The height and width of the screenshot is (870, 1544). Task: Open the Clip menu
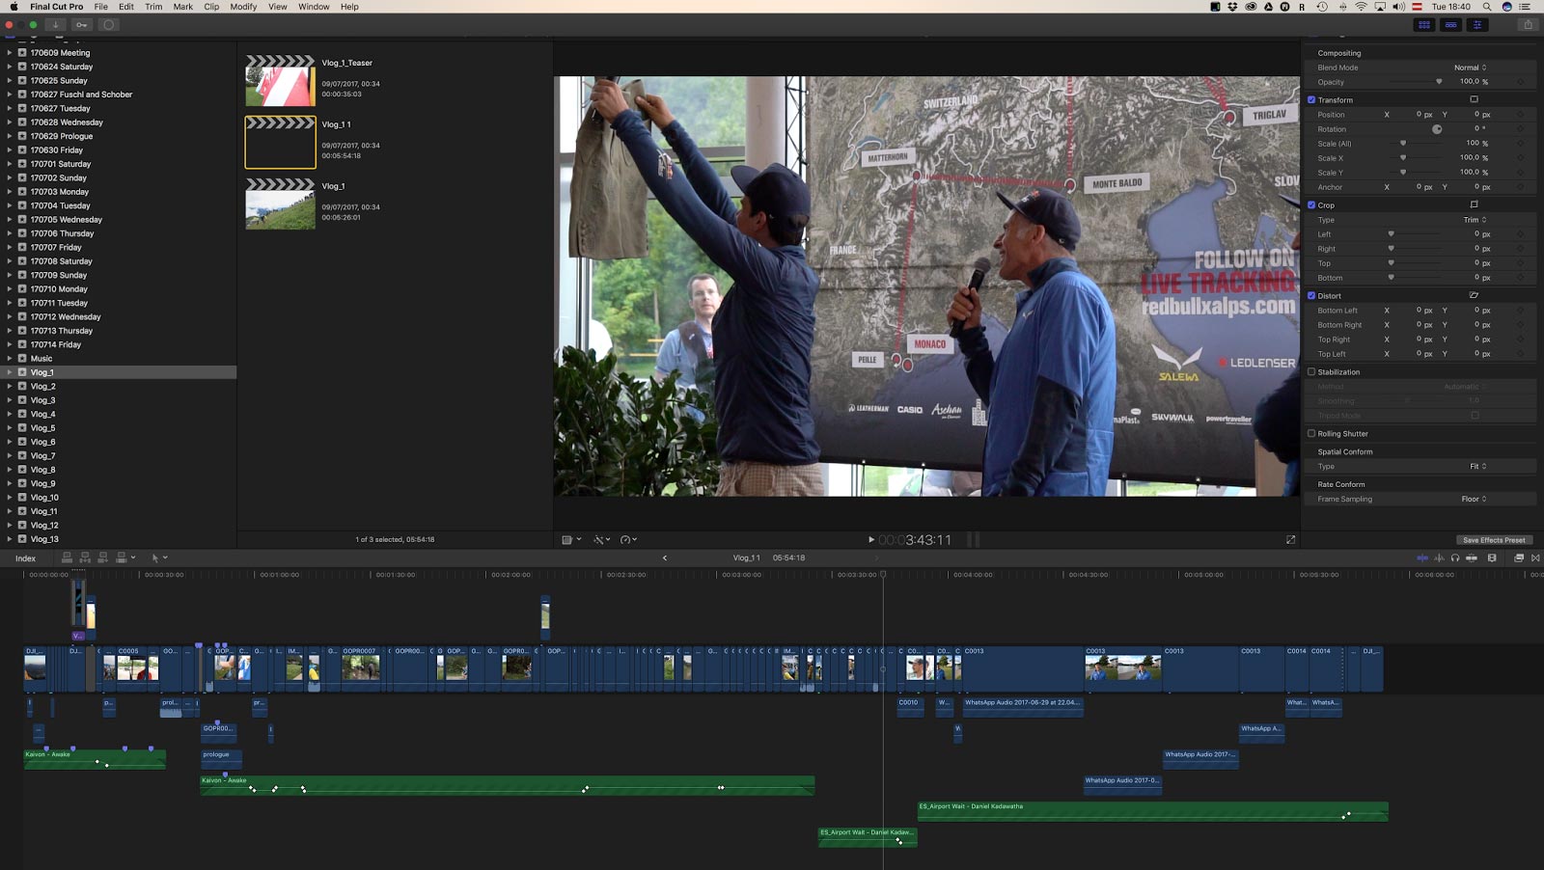(x=211, y=7)
